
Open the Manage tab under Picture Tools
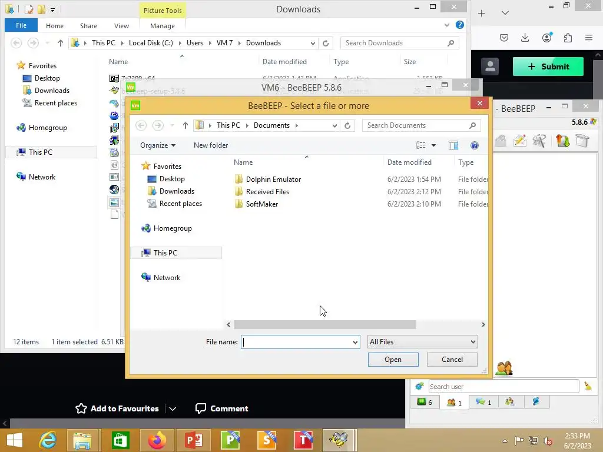coord(163,26)
